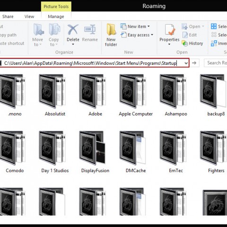Click the Move to icon
The image size is (227, 227).
[38, 30]
